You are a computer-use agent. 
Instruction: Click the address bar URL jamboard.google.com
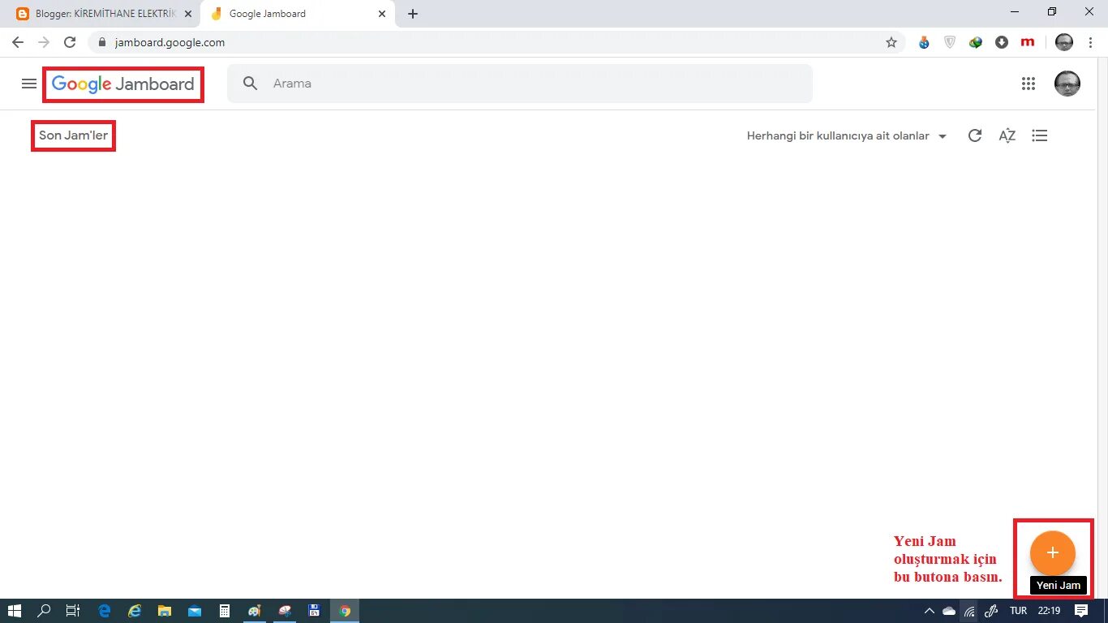click(x=170, y=42)
